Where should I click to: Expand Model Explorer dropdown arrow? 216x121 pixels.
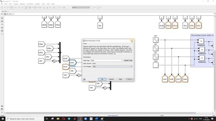click(37, 7)
